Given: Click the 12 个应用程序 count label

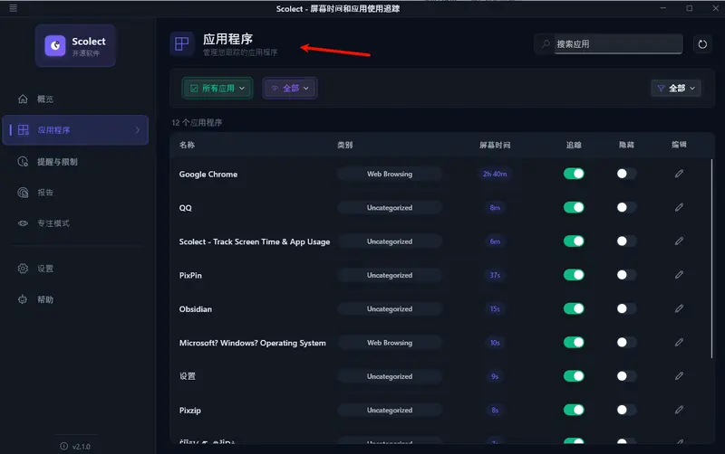Looking at the screenshot, I should (197, 123).
